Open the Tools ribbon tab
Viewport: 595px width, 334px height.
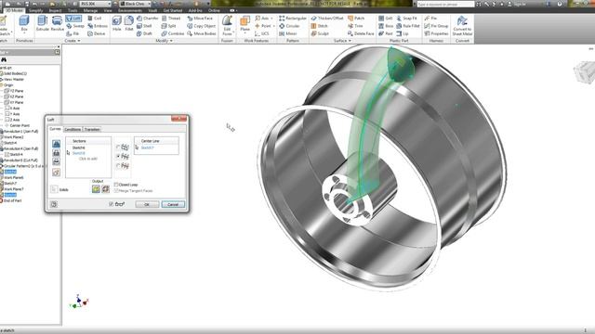click(73, 10)
